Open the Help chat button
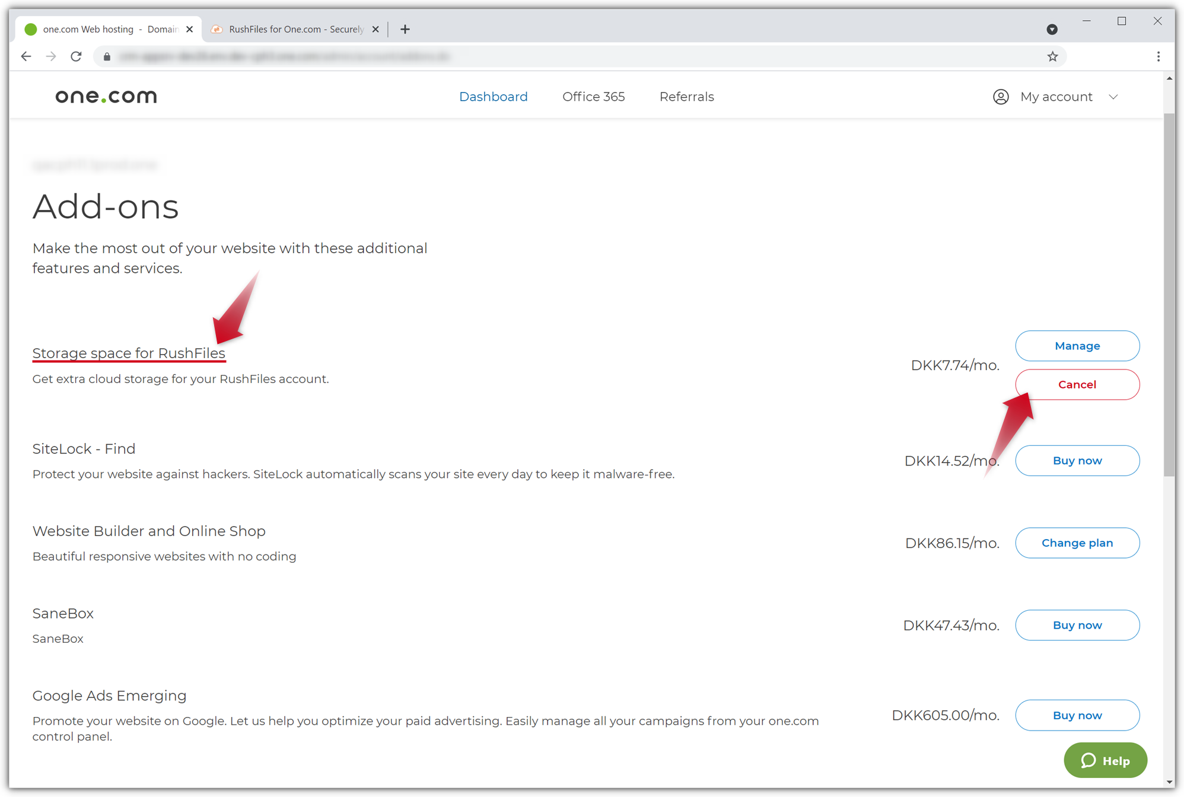Image resolution: width=1184 pixels, height=797 pixels. pyautogui.click(x=1105, y=760)
